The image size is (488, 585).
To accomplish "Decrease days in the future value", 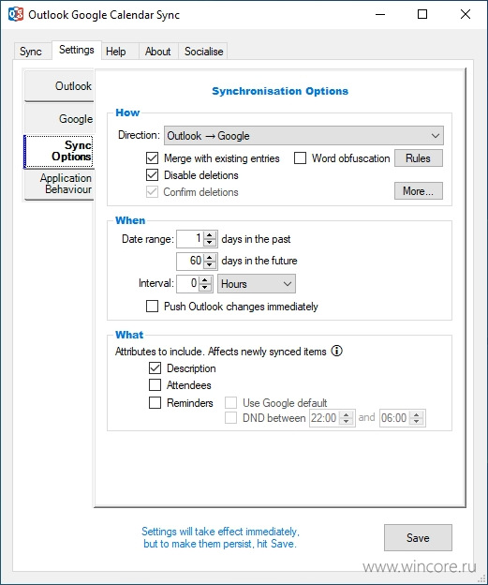I will pos(210,264).
